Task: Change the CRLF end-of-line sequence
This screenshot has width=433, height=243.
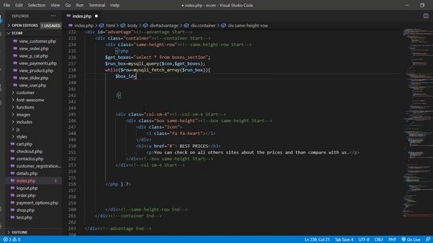Action: click(379, 240)
